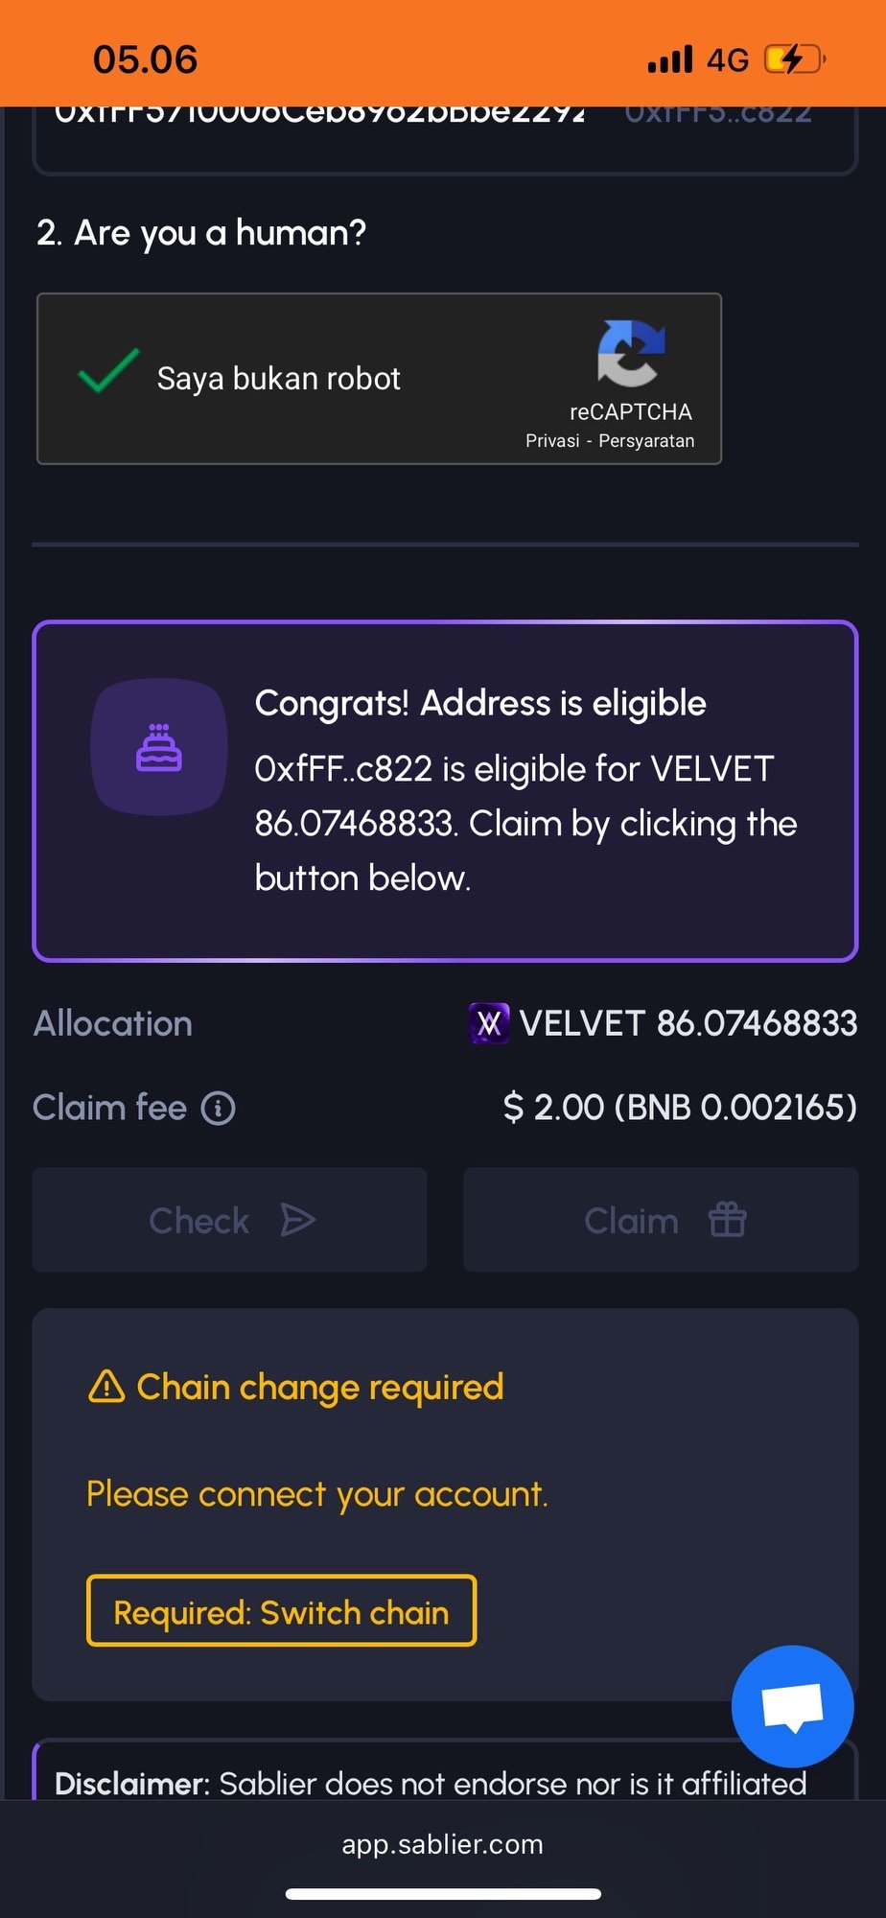Screen dimensions: 886x1918
Task: Click the Required: Switch chain button
Action: click(281, 1611)
